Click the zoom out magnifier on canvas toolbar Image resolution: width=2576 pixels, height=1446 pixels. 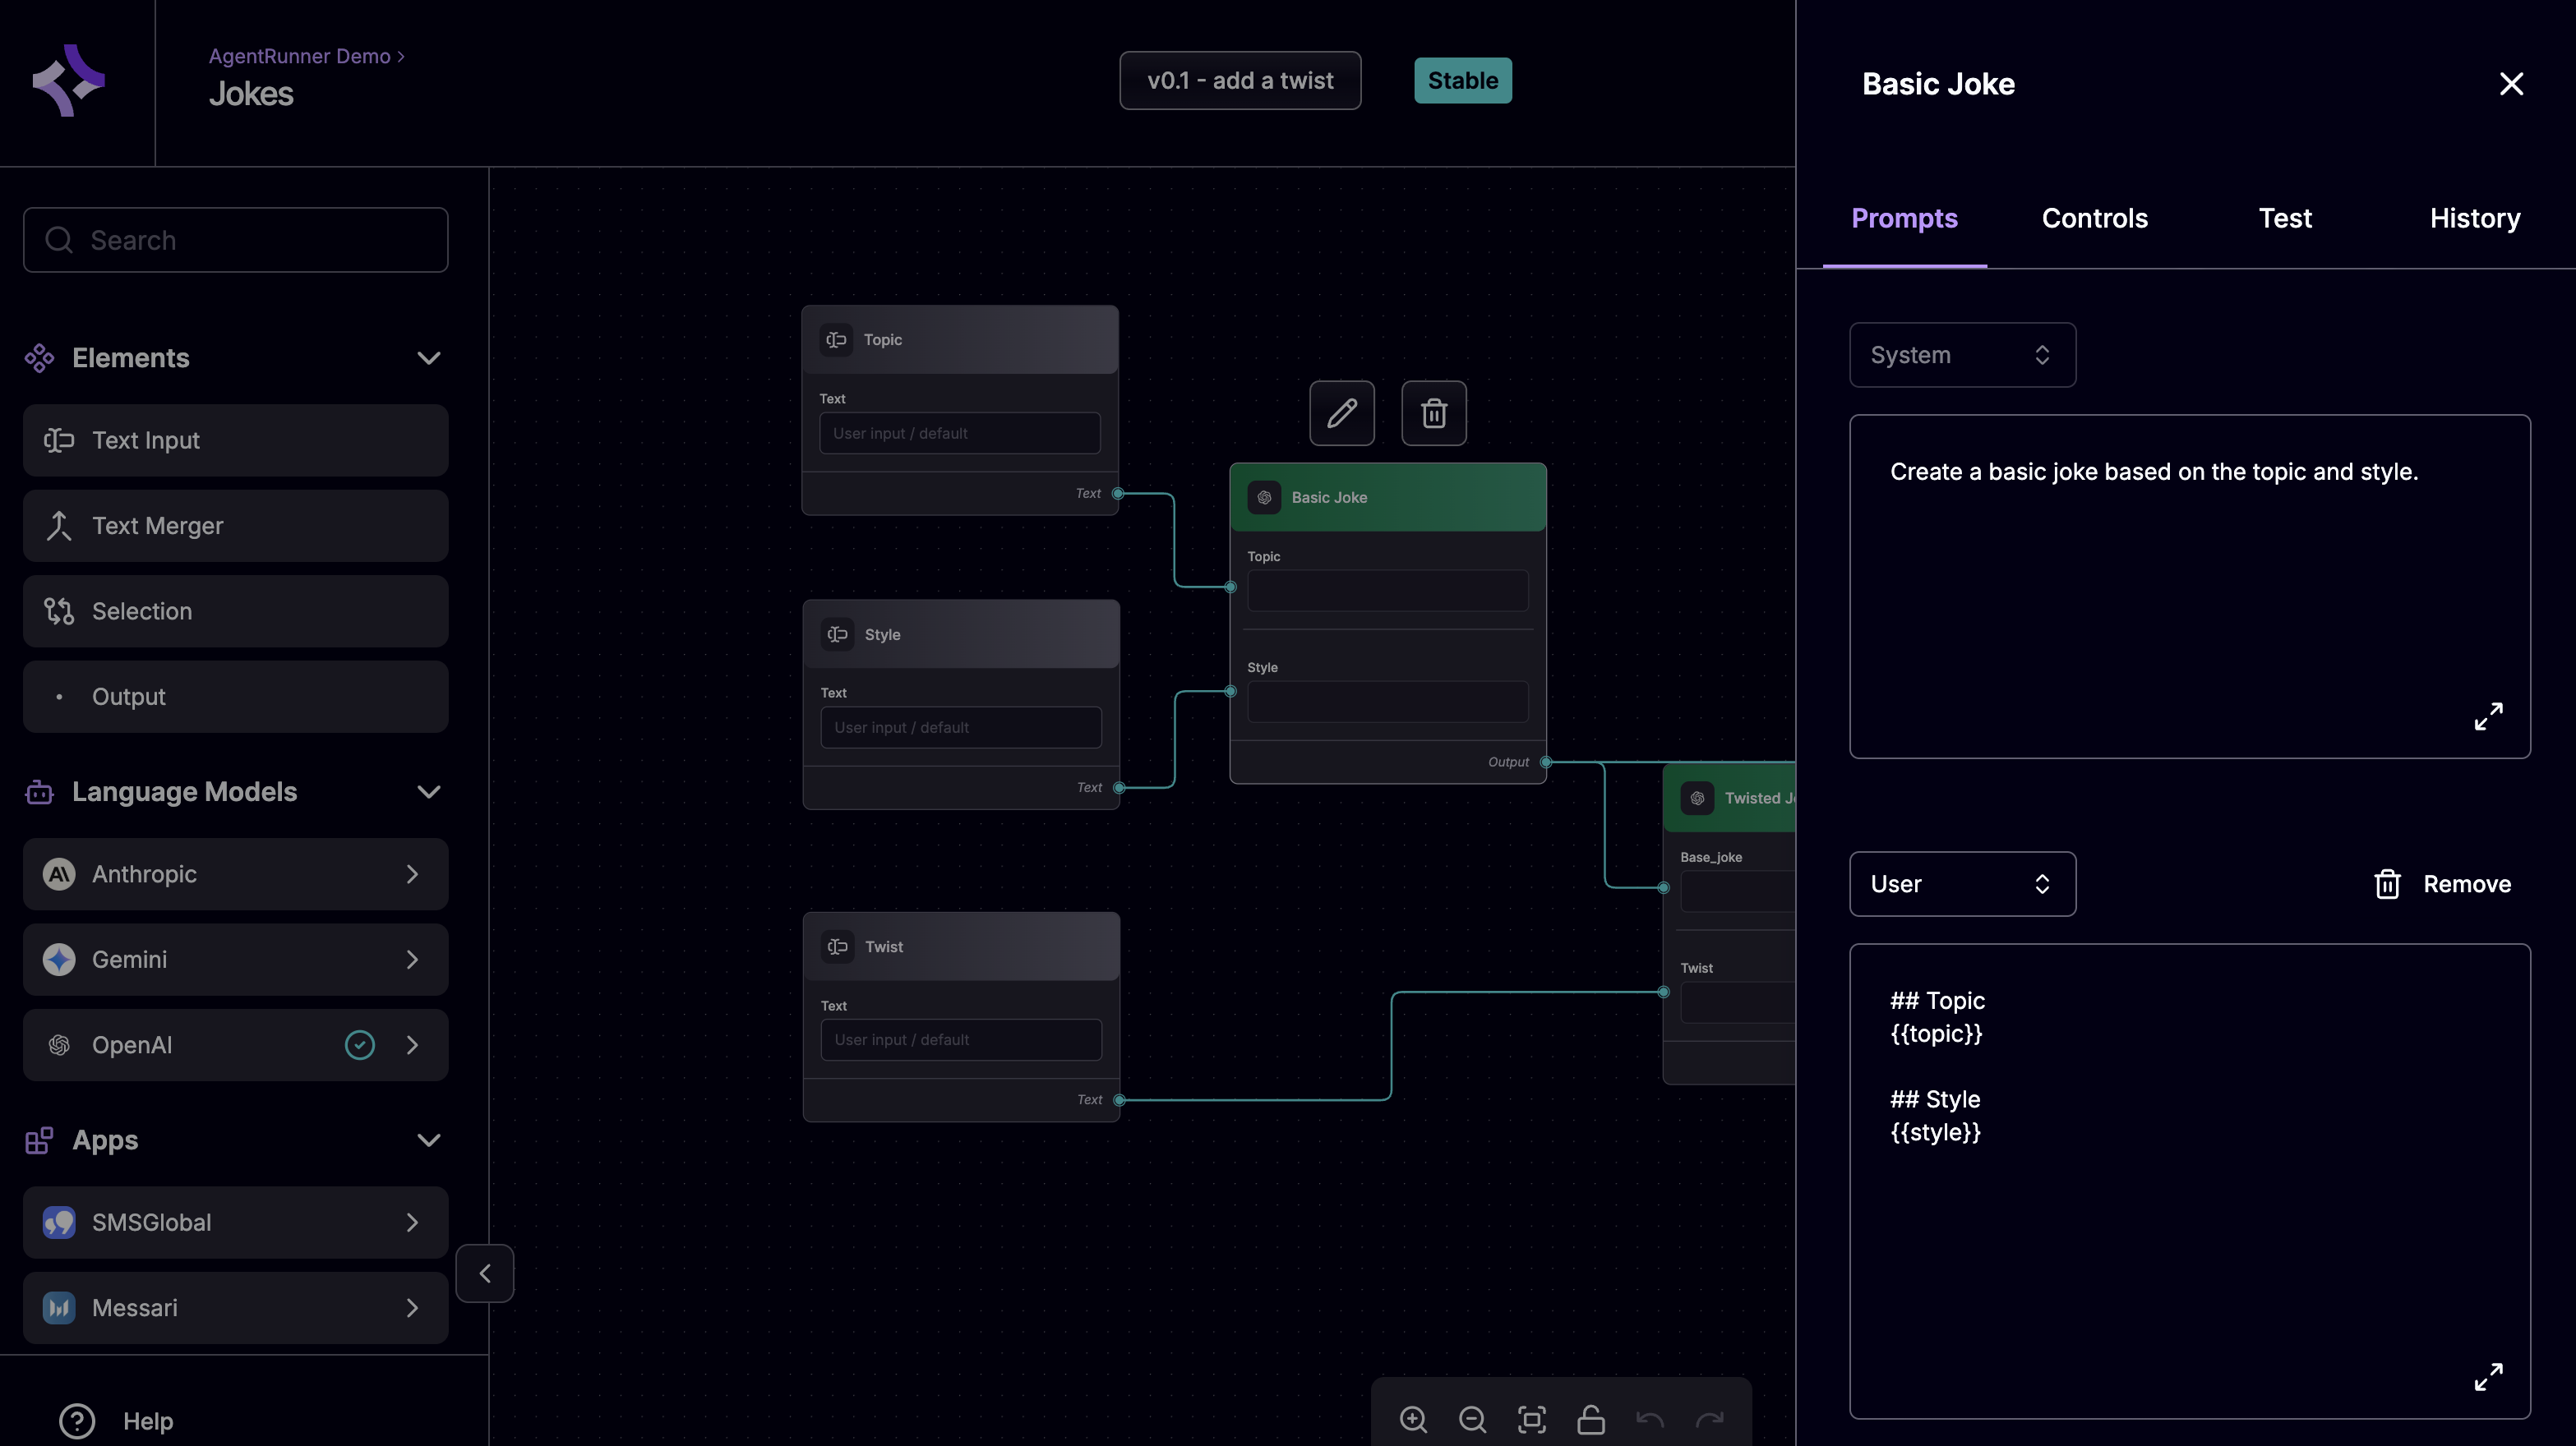[x=1472, y=1418]
